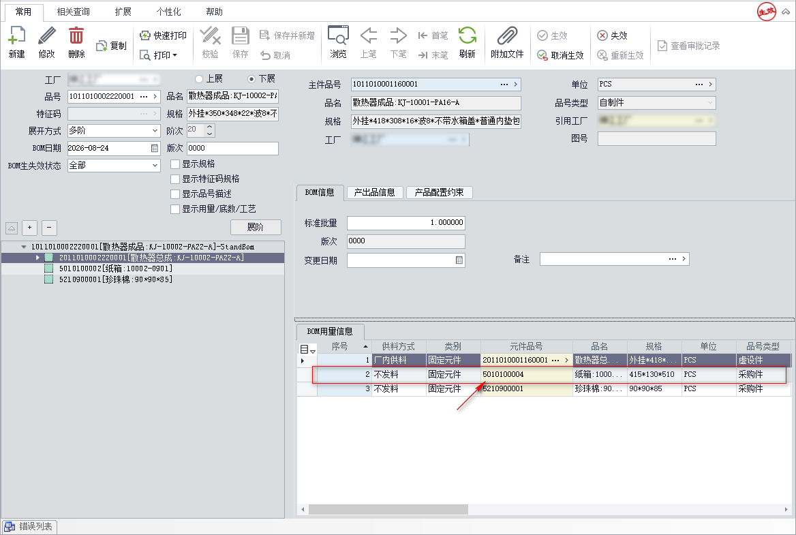Expand tree node 2011010002220001 散热器总成

pos(37,258)
